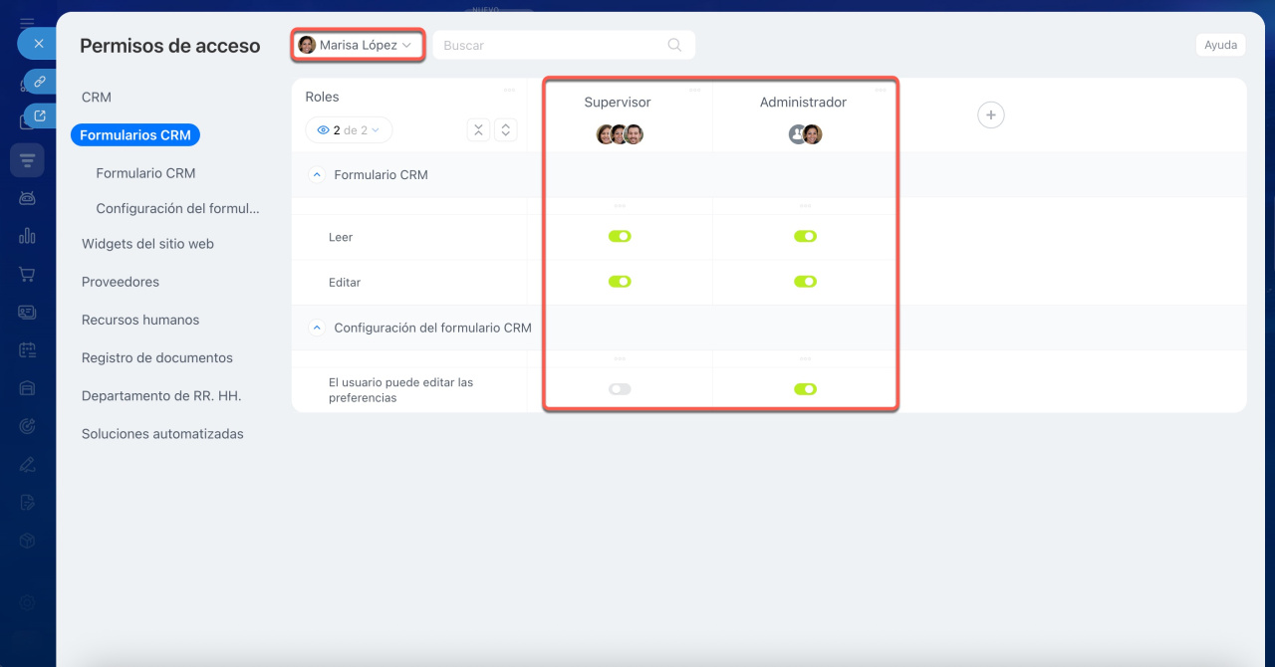This screenshot has width=1275, height=667.
Task: Select Departamento de RR. HH. menu item
Action: coord(161,396)
